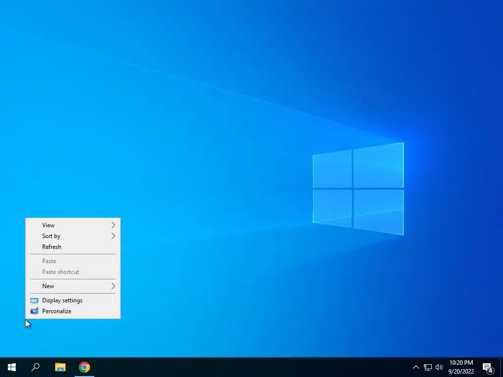503x377 pixels.
Task: Click the Show desktop strip at the taskbar's far end
Action: pyautogui.click(x=502, y=367)
